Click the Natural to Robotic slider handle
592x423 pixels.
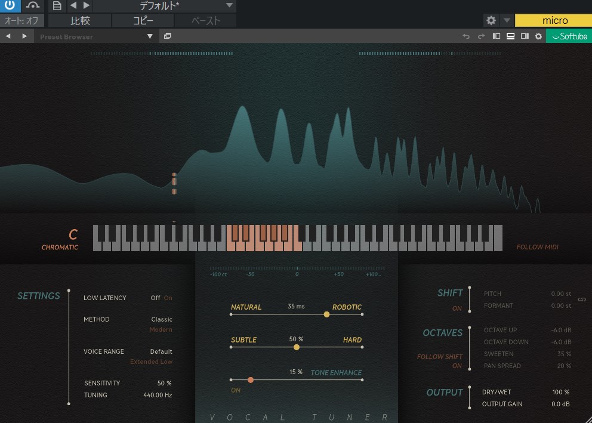tap(326, 314)
